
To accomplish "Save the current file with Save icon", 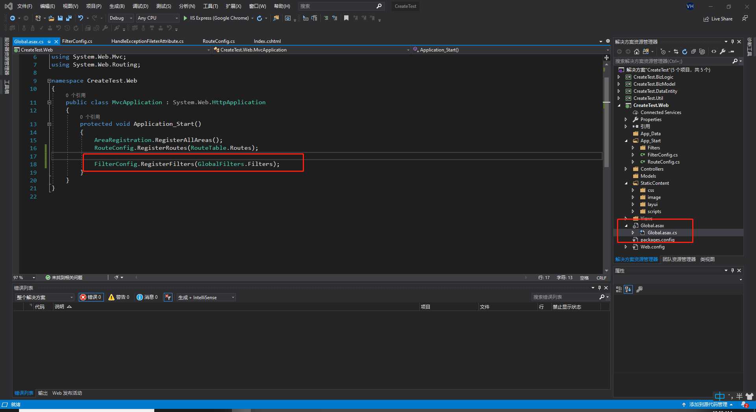I will pyautogui.click(x=60, y=18).
